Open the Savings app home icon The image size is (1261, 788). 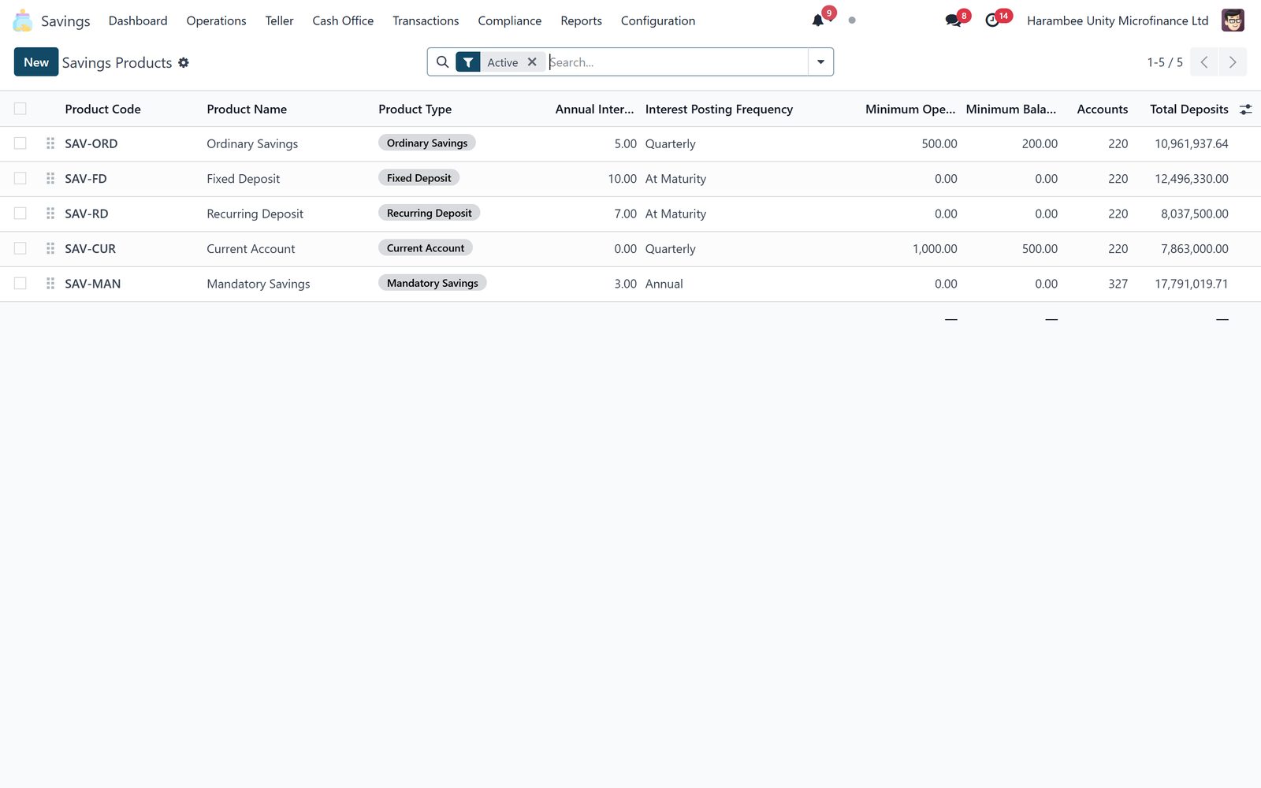(x=23, y=20)
